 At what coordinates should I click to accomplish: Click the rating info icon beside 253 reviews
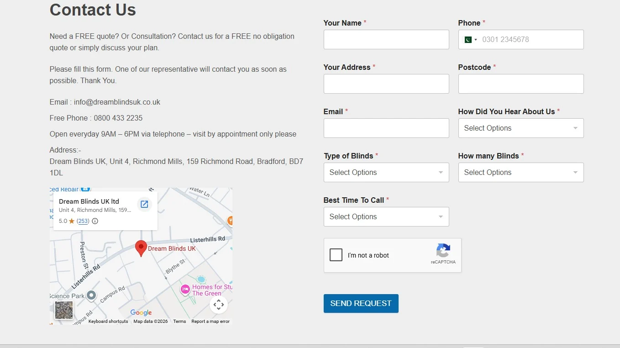pyautogui.click(x=95, y=221)
